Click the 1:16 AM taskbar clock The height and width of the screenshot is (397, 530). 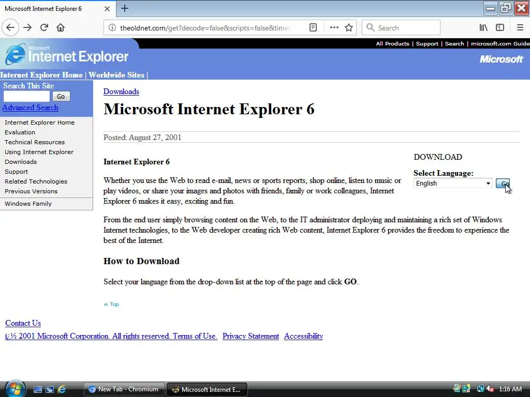pos(510,389)
